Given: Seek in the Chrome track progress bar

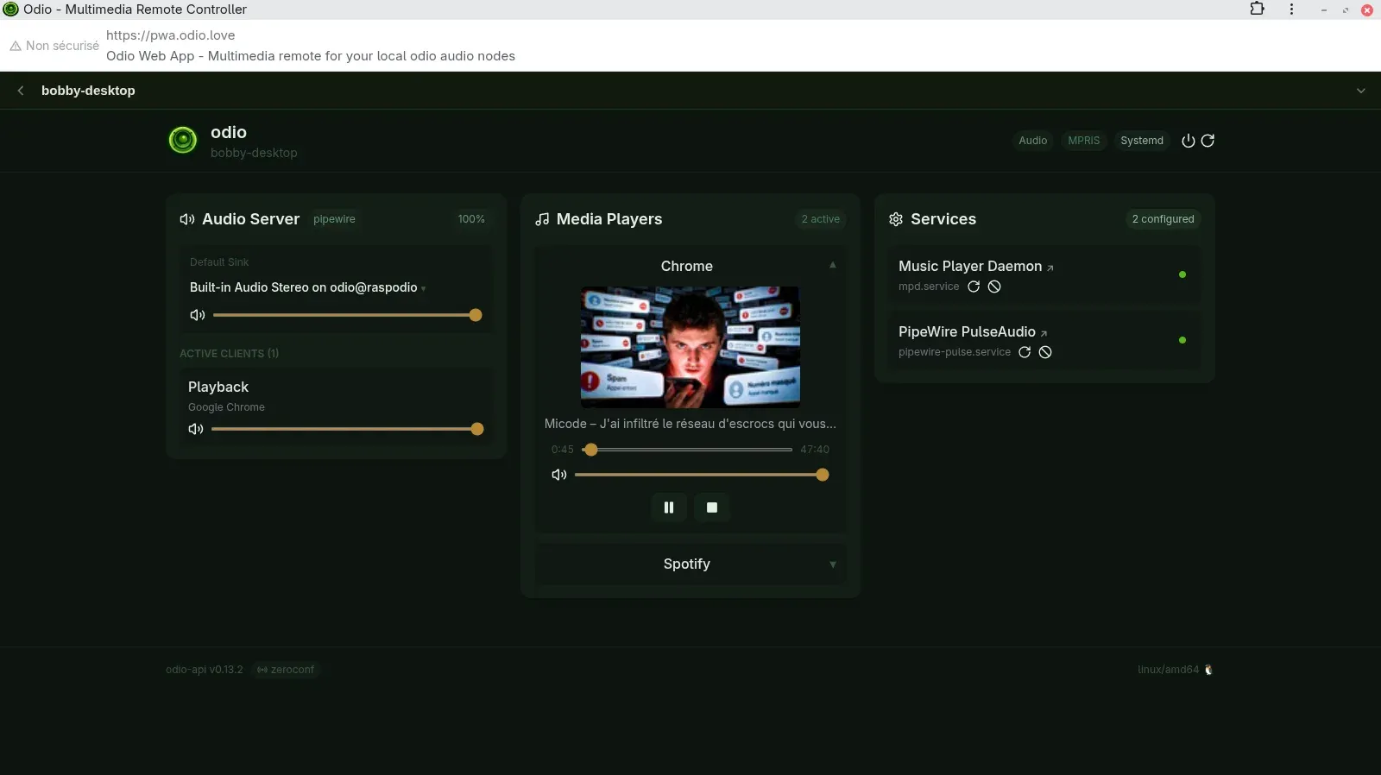Looking at the screenshot, I should point(687,450).
